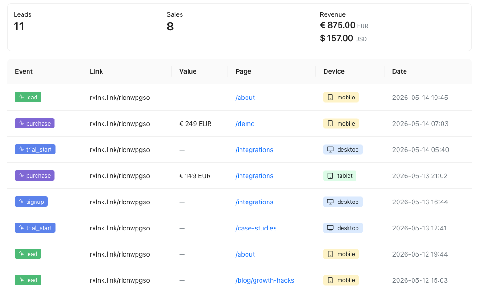Click the date 2026-05-14 07:03
Image resolution: width=479 pixels, height=293 pixels.
point(421,124)
